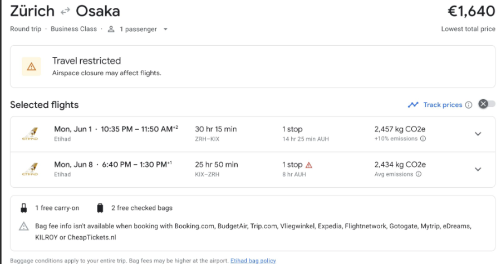Click the info icon next to Avg emissions
Viewport: 501px width, 264px height.
tap(419, 174)
